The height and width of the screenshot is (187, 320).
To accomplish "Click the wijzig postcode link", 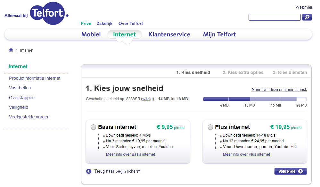I will click(x=147, y=99).
